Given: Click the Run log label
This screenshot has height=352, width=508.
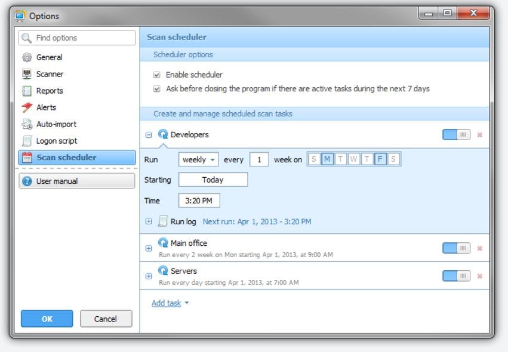Looking at the screenshot, I should click(183, 221).
